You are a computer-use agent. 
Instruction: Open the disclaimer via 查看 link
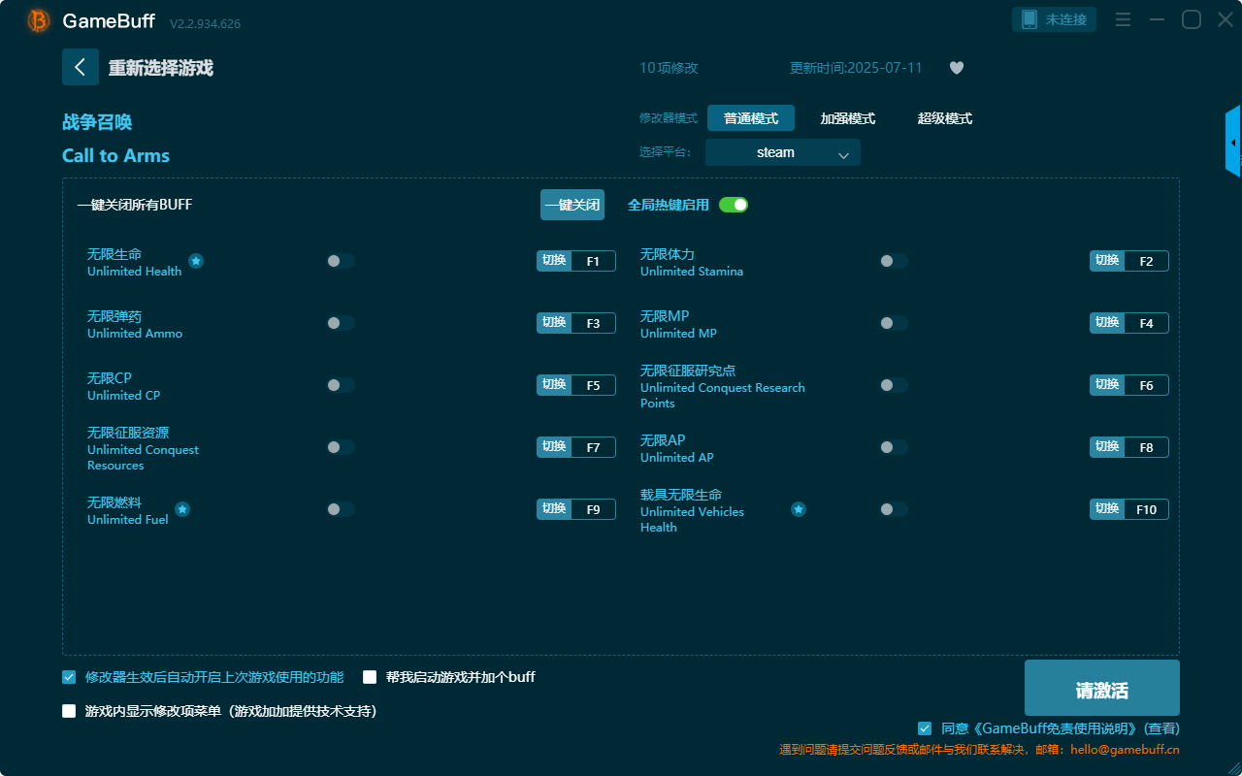point(1160,727)
